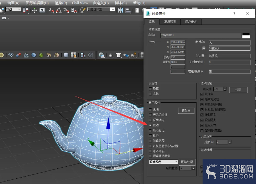Image resolution: width=256 pixels, height=184 pixels.
Task: Click the object color swatch next to name
Action: point(246,35)
